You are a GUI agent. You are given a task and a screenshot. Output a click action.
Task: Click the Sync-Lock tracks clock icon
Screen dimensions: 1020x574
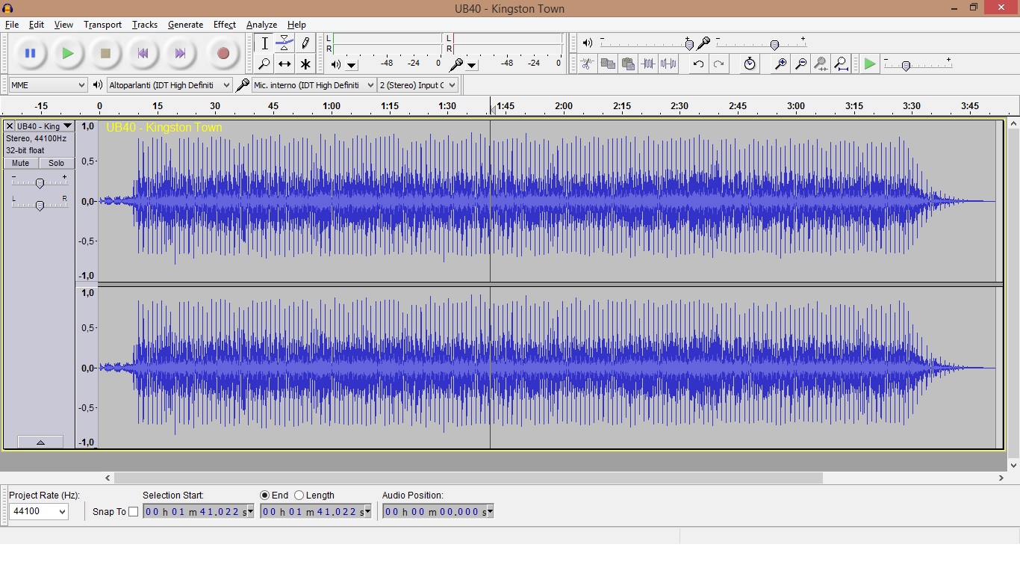(750, 64)
